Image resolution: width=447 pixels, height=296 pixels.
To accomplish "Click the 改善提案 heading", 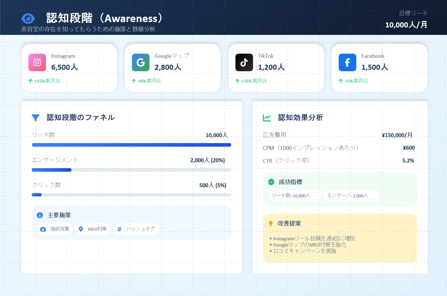I will 289,223.
